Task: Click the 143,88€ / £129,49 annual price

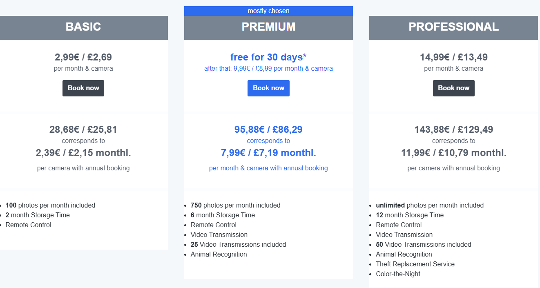Action: [x=454, y=129]
